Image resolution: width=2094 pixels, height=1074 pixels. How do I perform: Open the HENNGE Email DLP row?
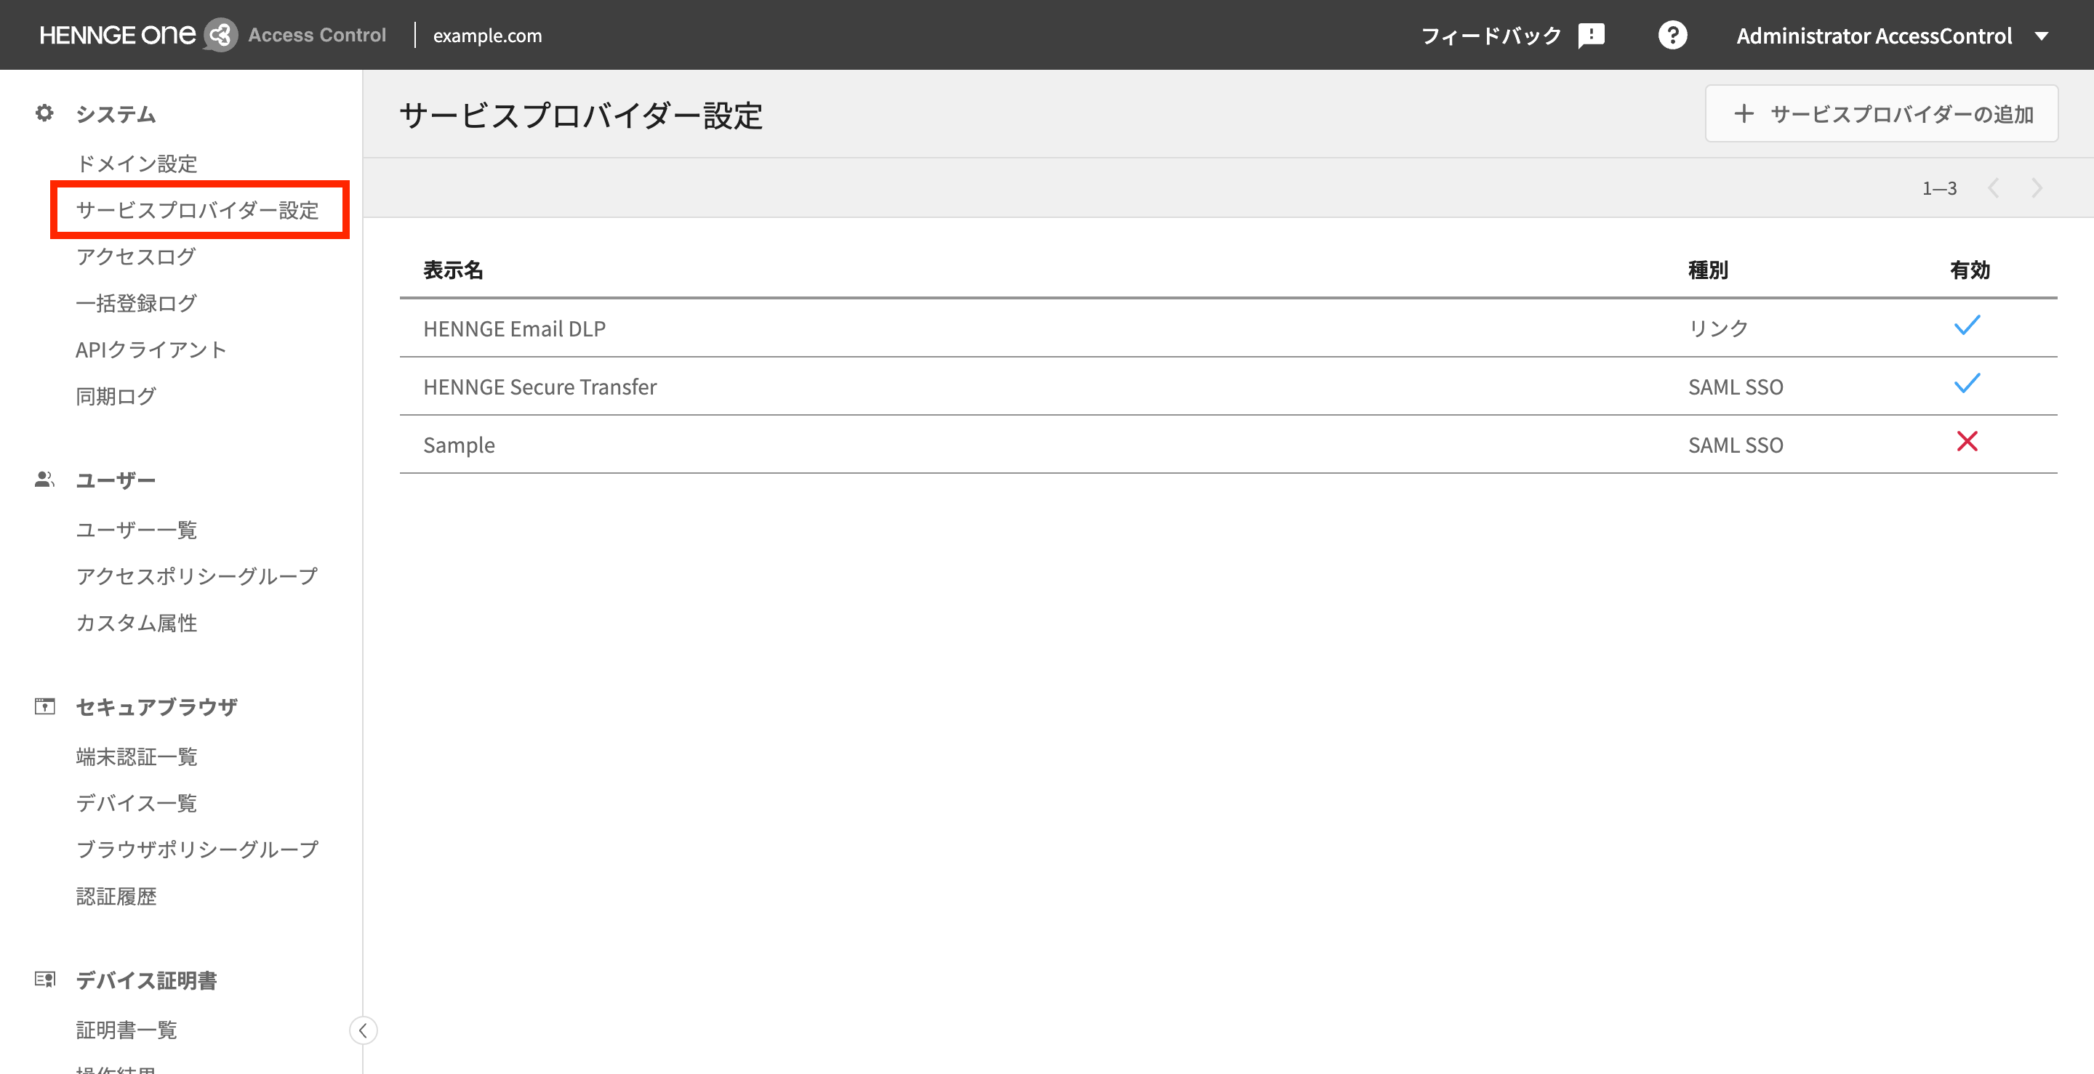[x=1228, y=328]
